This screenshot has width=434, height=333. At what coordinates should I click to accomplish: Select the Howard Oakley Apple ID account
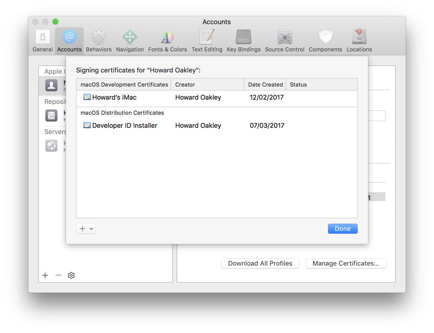click(51, 86)
